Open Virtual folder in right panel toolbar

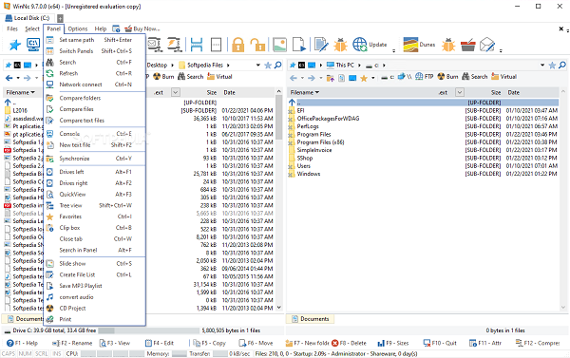click(x=503, y=77)
